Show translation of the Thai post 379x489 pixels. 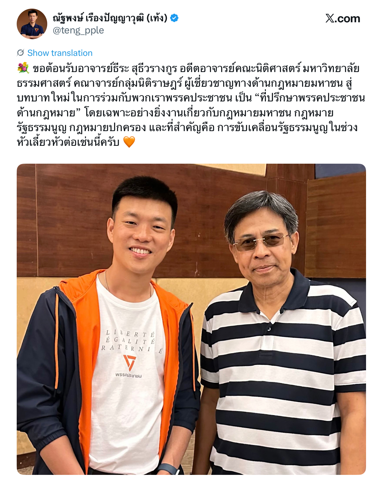[60, 53]
